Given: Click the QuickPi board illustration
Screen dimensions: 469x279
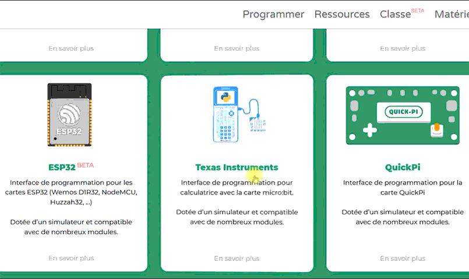Looking at the screenshot, I should (403, 115).
